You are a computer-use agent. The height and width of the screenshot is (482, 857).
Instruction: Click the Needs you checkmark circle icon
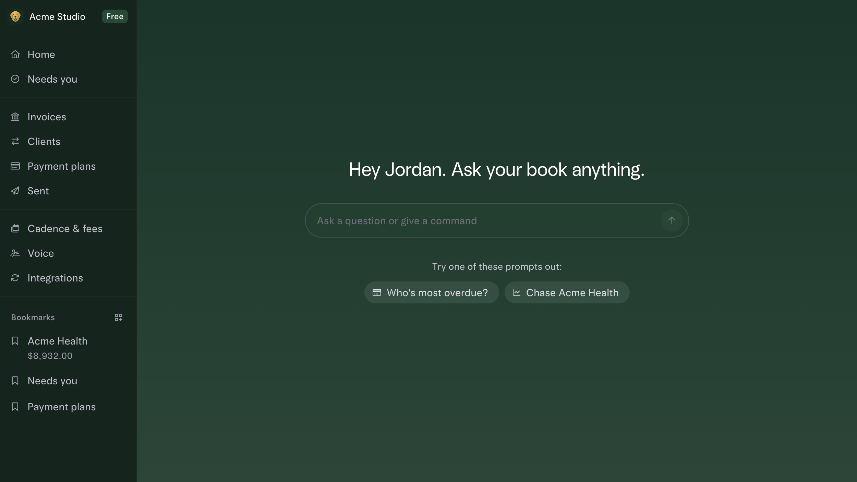[x=15, y=79]
